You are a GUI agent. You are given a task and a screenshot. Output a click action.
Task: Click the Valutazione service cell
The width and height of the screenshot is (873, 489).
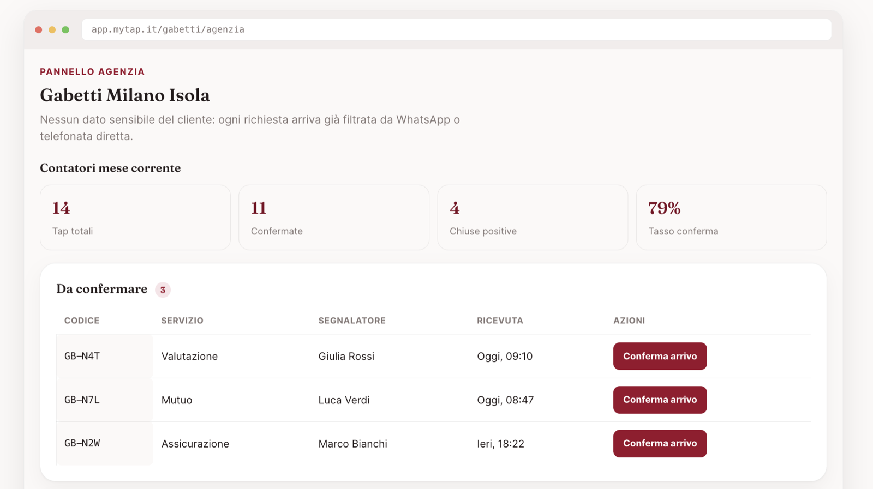point(189,357)
